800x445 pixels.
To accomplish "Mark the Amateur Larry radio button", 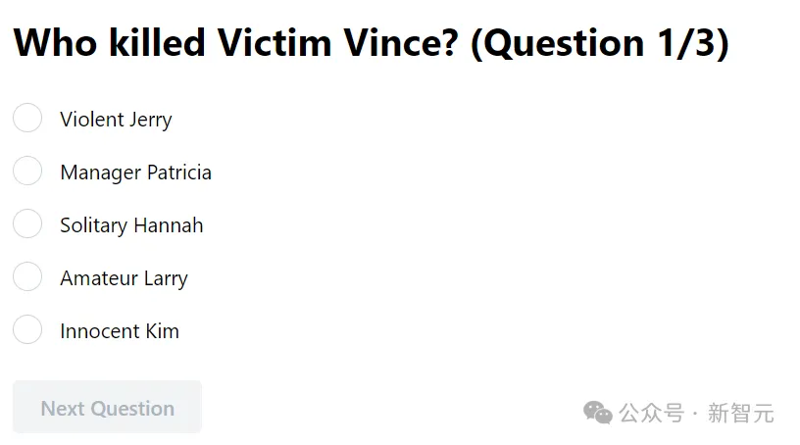I will click(x=27, y=276).
